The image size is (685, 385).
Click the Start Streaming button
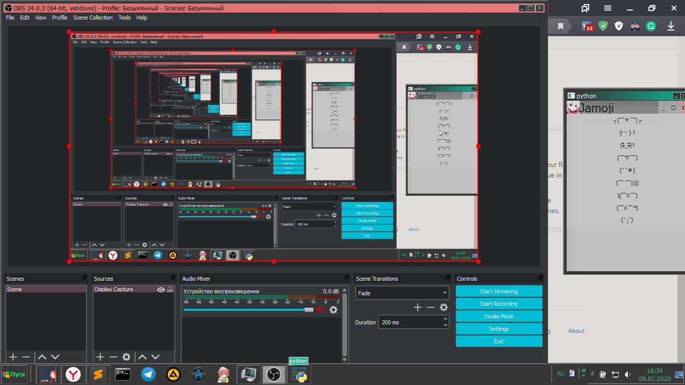click(x=499, y=291)
